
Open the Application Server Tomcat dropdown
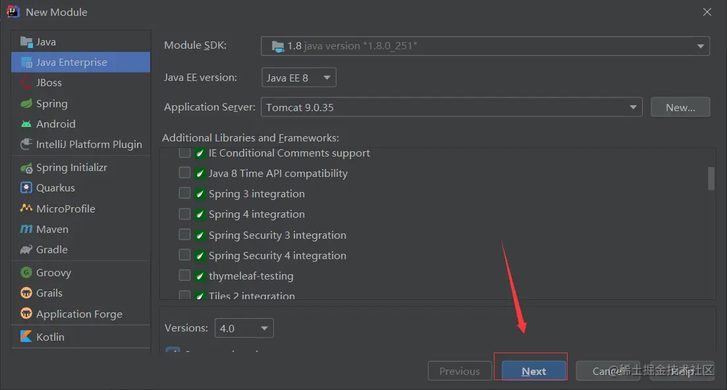coord(452,107)
